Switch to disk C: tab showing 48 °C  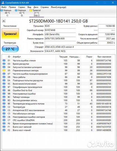pyautogui.click(x=7, y=13)
